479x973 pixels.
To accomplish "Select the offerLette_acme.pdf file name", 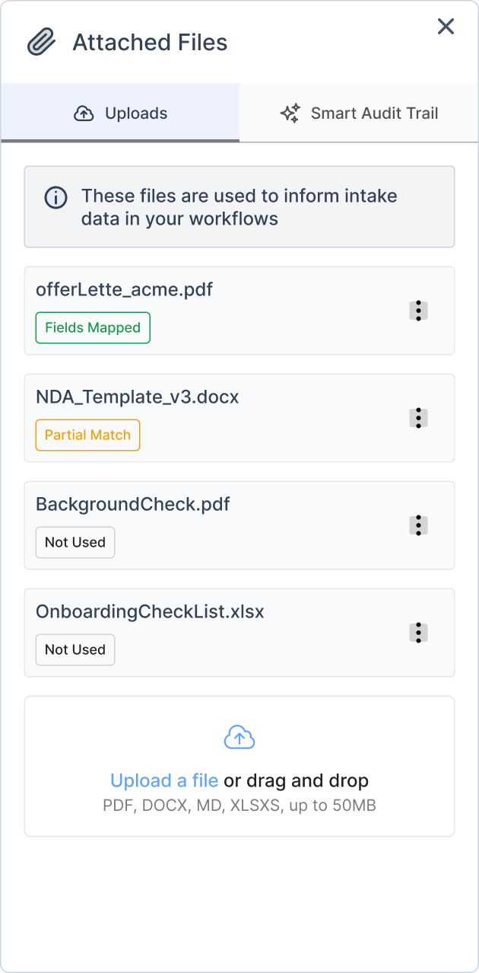I will [124, 289].
